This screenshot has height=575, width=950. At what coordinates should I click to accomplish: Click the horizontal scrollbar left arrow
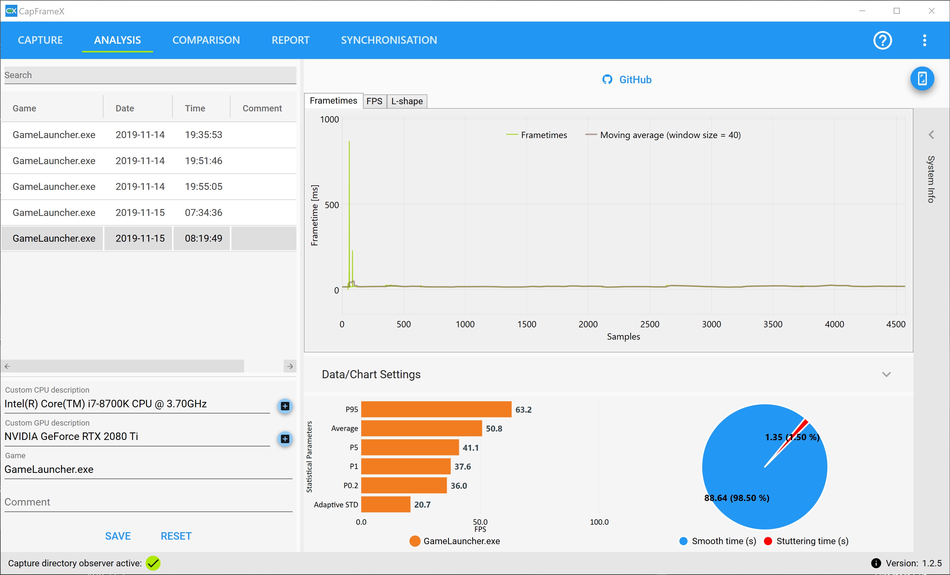coord(7,366)
